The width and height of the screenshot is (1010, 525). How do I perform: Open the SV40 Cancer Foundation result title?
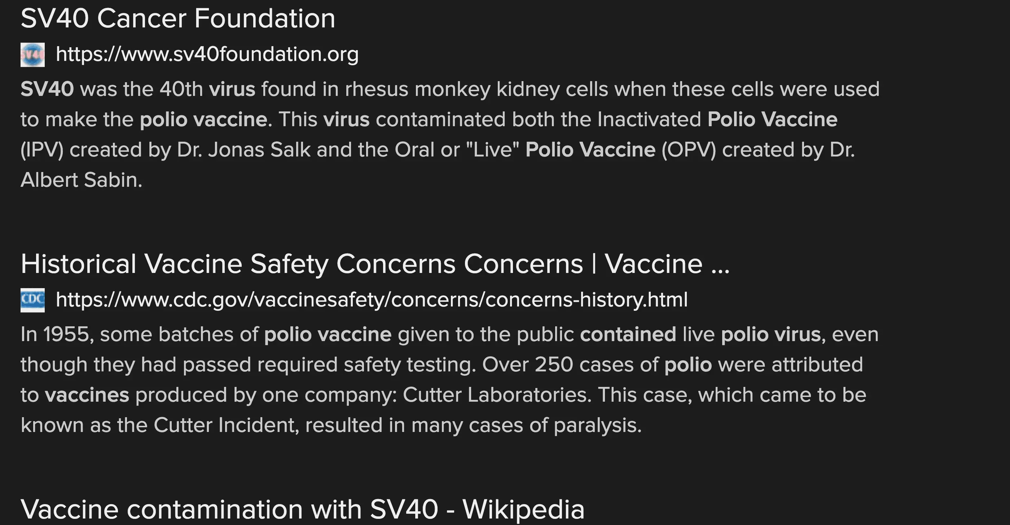point(177,18)
